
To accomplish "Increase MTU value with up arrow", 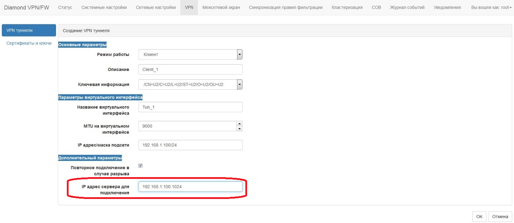I will [x=240, y=124].
